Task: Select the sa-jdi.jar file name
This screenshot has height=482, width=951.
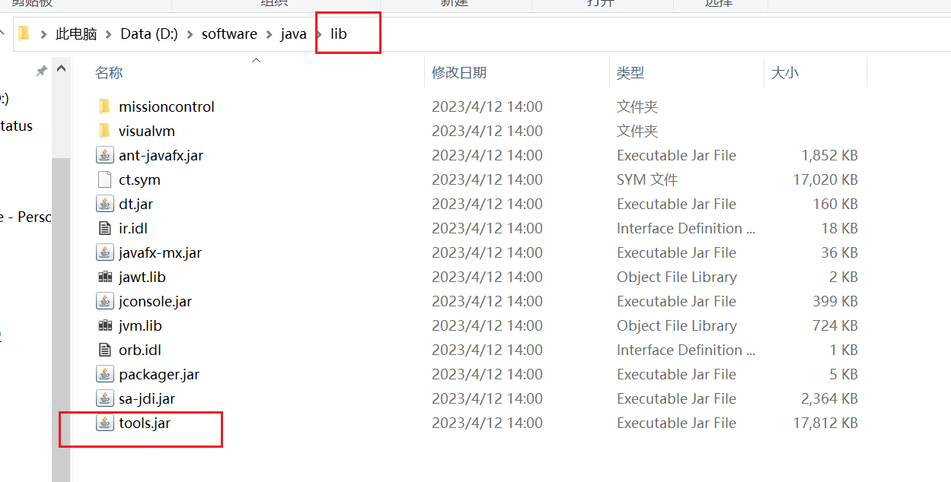Action: 147,398
